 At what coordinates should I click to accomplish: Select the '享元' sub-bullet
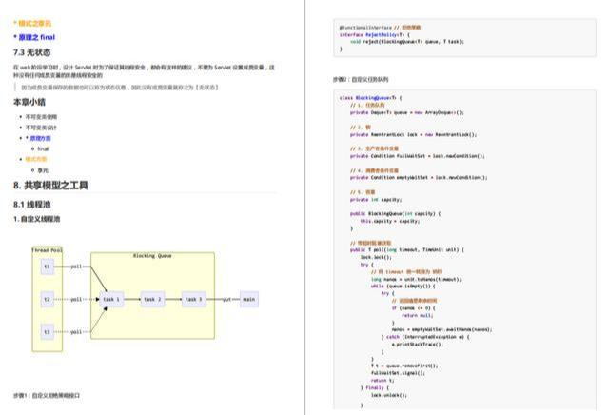click(43, 170)
